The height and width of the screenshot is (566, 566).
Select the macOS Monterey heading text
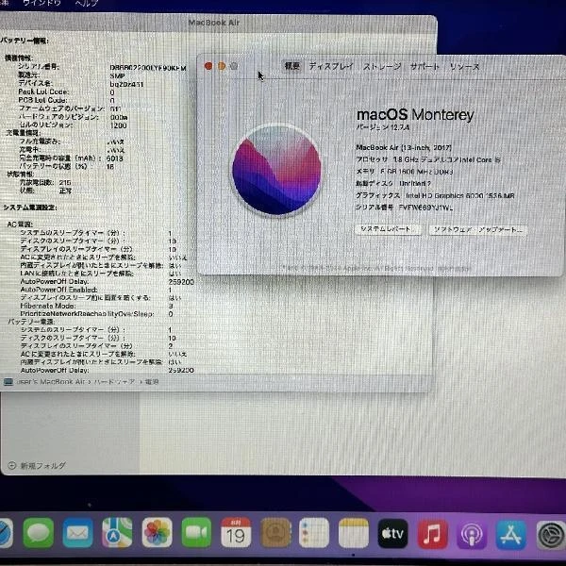[x=415, y=114]
